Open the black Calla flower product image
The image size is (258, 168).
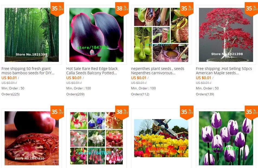click(96, 35)
